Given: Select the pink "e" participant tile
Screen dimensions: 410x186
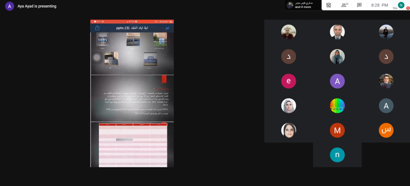Looking at the screenshot, I should [288, 81].
